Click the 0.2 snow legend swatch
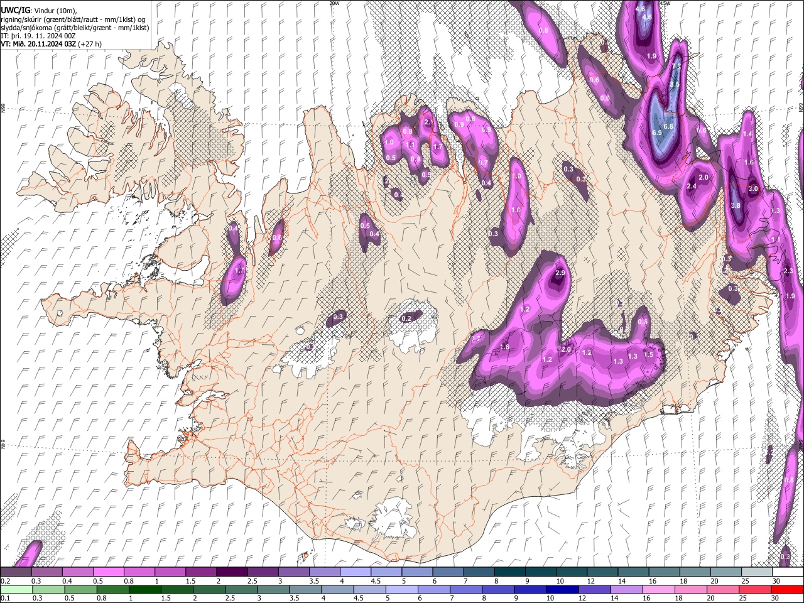804x603 pixels. (x=16, y=572)
